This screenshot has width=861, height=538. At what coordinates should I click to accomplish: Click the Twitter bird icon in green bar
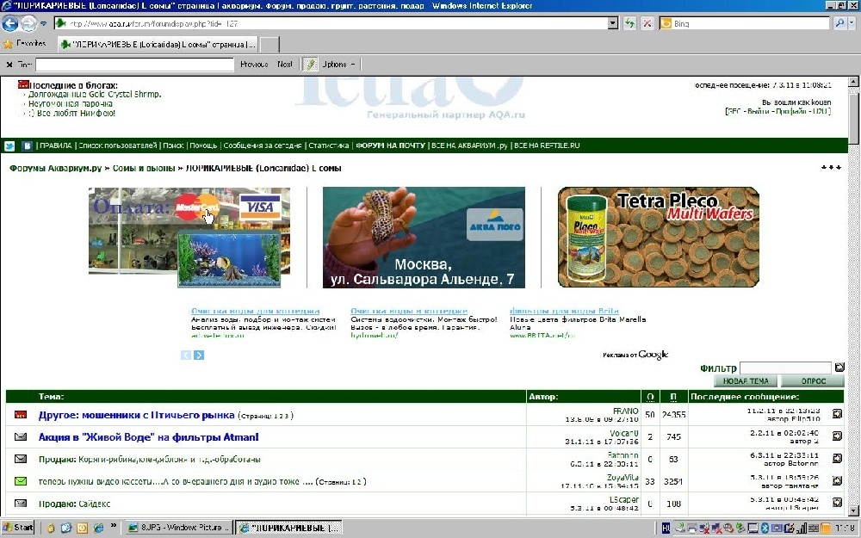[9, 145]
